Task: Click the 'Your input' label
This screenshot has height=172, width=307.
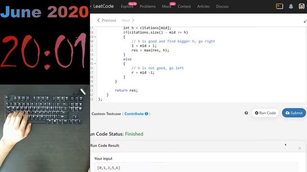Action: tap(103, 159)
